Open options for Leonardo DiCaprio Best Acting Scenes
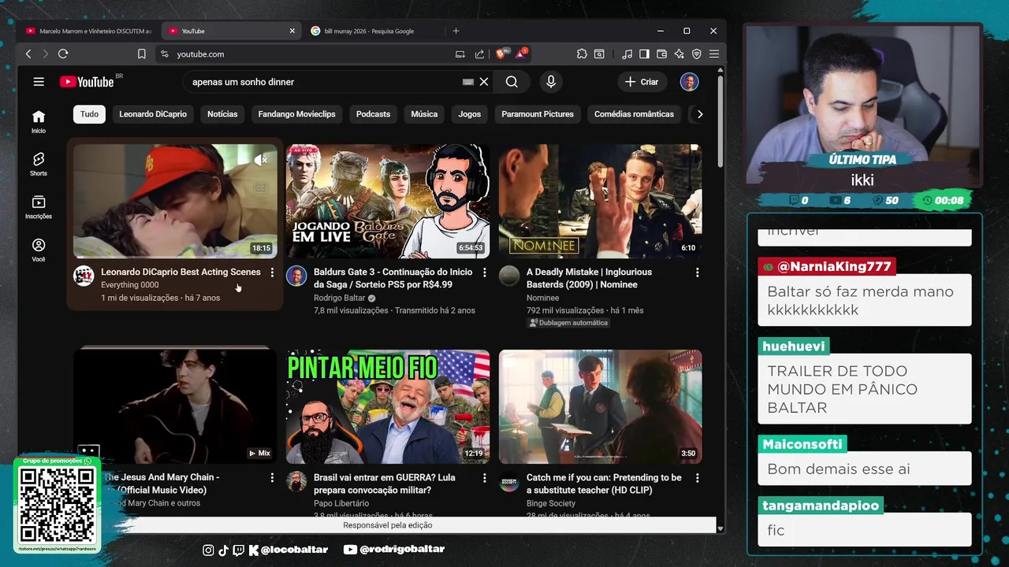 [272, 272]
